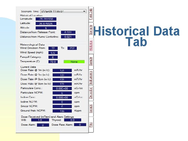Click the Particulate NCPM value field
The height and width of the screenshot is (141, 188).
click(x=62, y=93)
